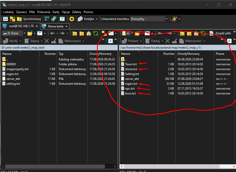Click the remote panel rename icon
Image resolution: width=236 pixels, height=172 pixels.
[174, 41]
